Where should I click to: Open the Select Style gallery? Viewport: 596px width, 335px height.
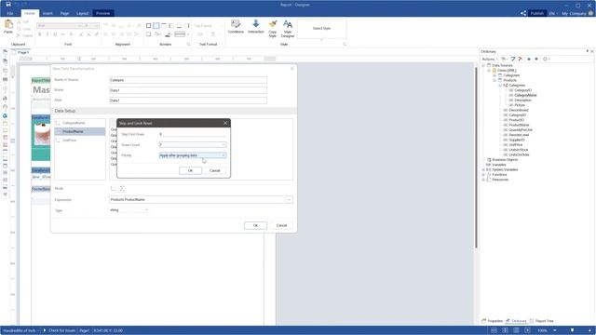pos(321,29)
